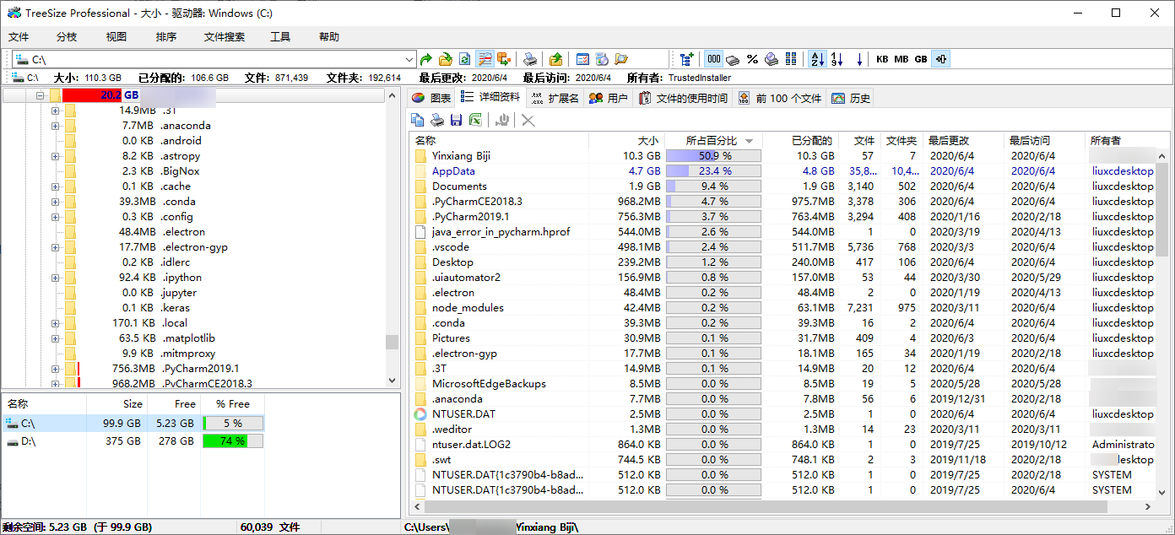
Task: Toggle percent display mode
Action: tap(752, 59)
